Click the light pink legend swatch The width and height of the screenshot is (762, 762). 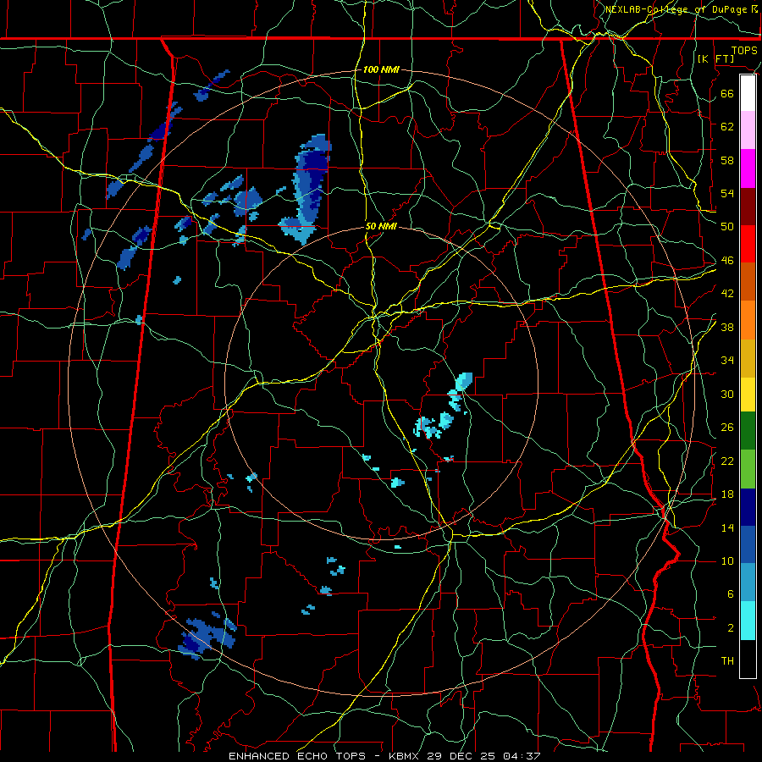coord(748,130)
